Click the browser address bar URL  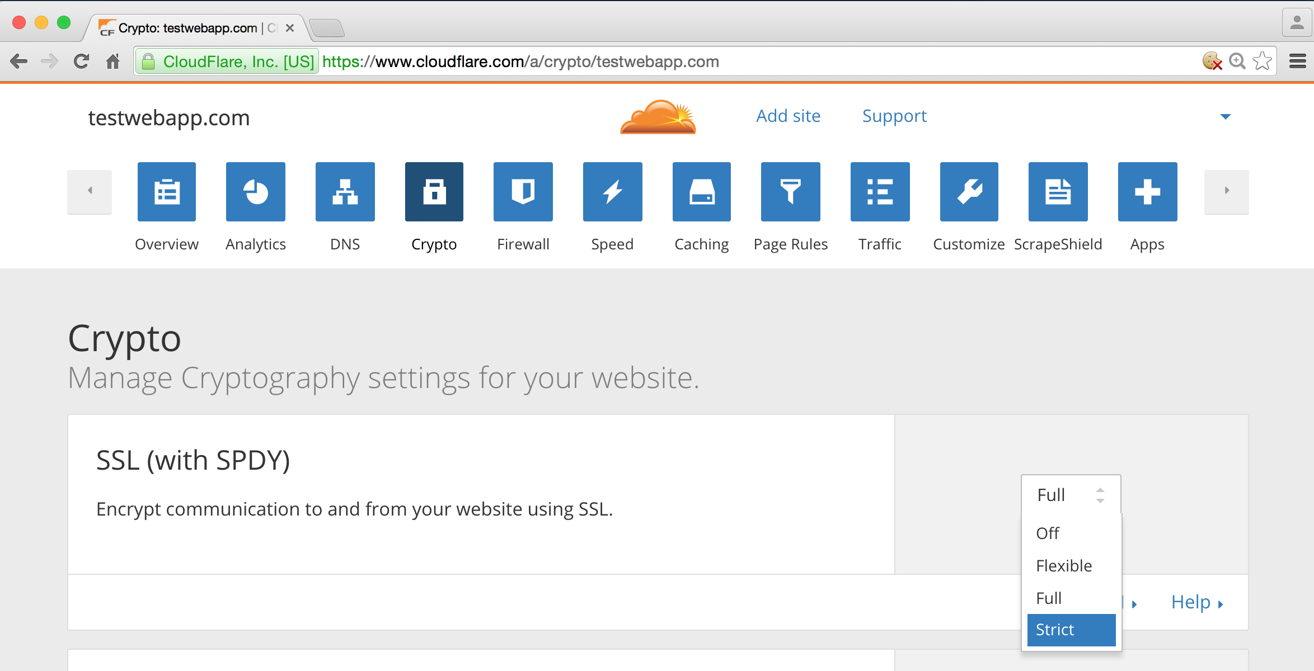pyautogui.click(x=520, y=62)
